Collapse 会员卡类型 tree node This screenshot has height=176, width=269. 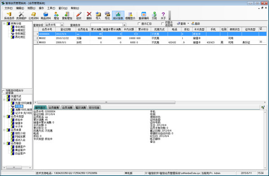click(x=4, y=116)
